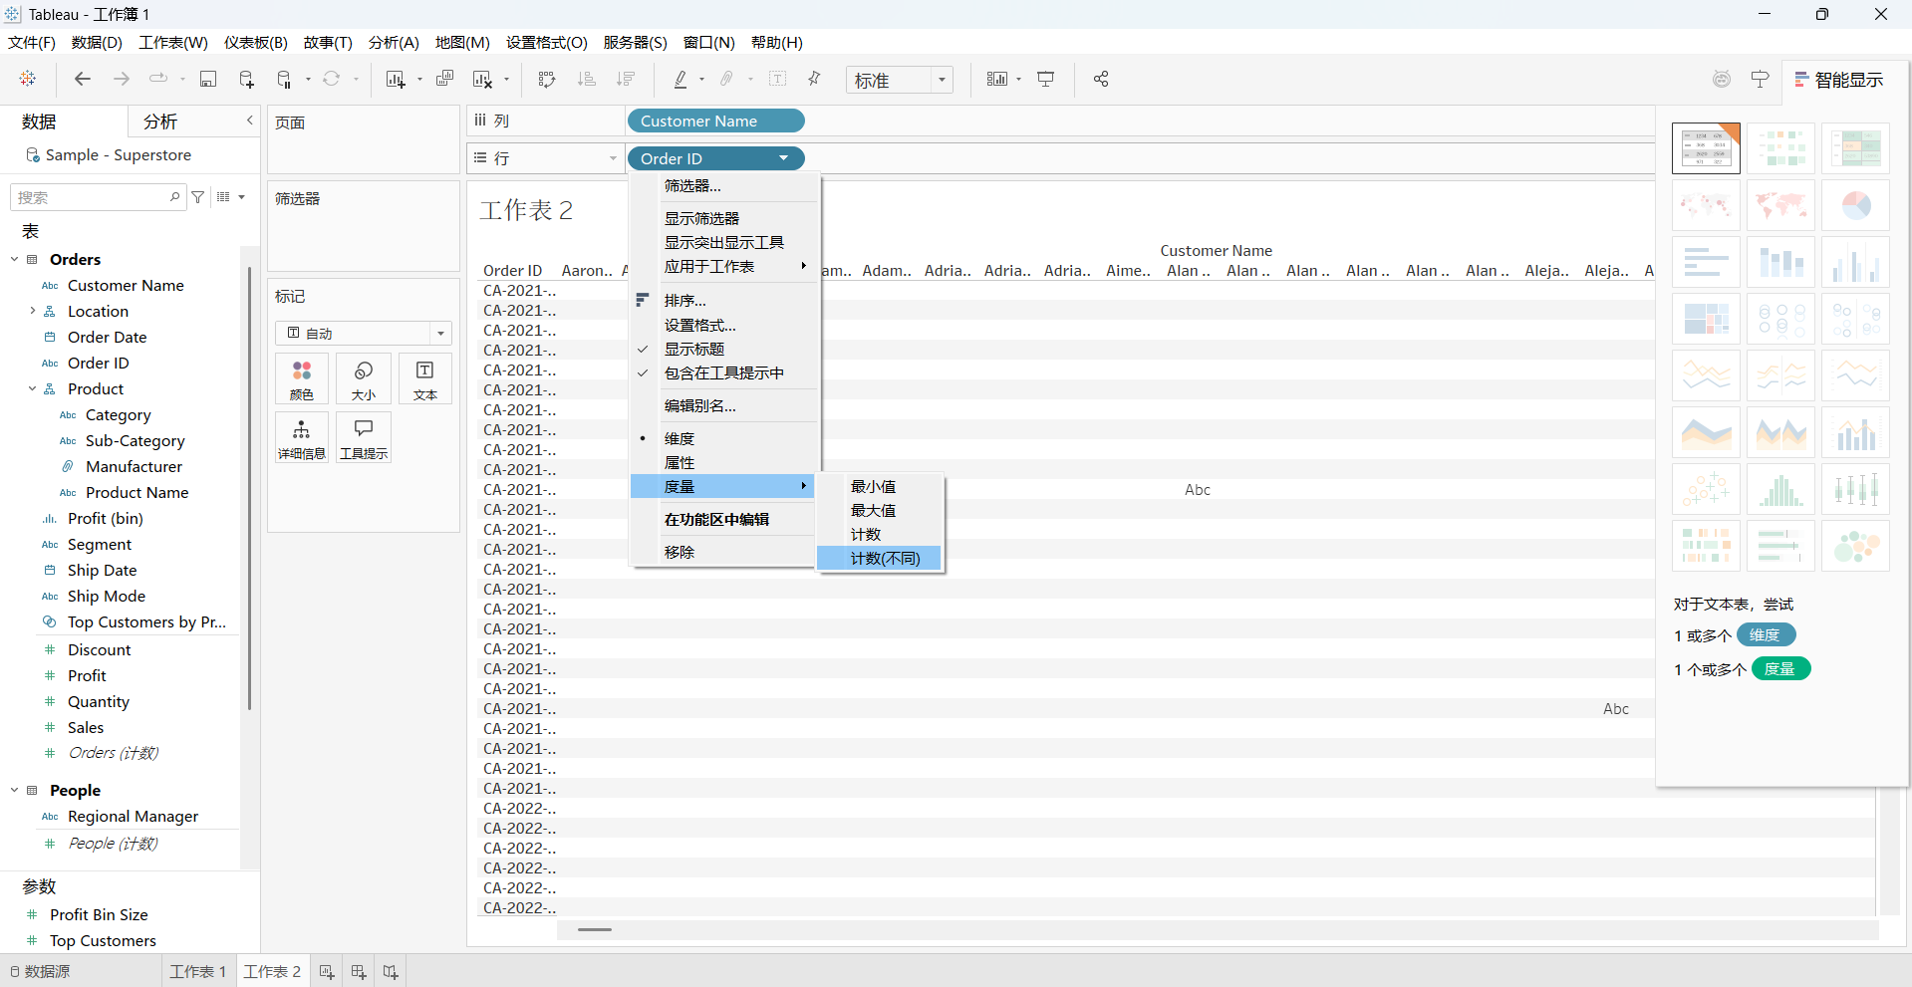1912x987 pixels.
Task: Open the Text marks card
Action: click(425, 378)
